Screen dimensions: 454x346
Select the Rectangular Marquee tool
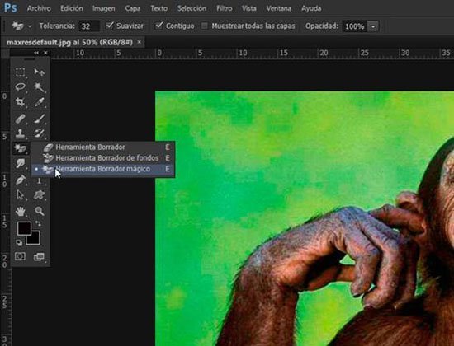pos(20,72)
